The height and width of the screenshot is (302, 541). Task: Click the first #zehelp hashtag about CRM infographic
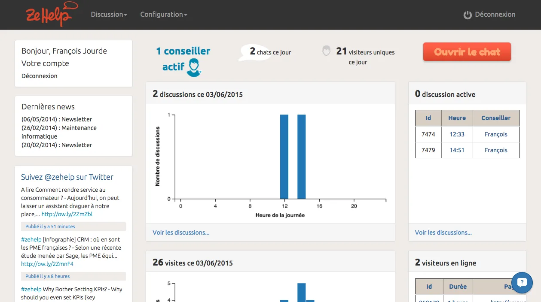[31, 239]
